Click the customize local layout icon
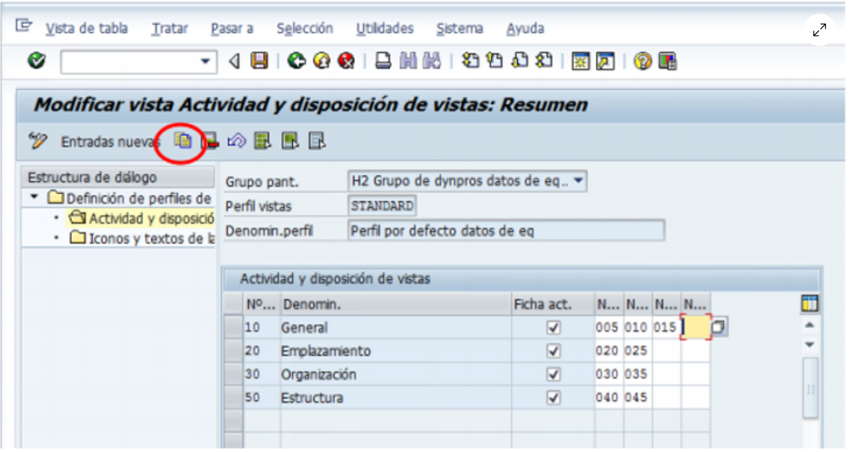The image size is (849, 452). tap(667, 60)
